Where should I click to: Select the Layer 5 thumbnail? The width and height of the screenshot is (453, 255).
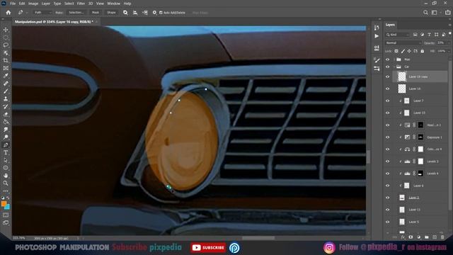tap(402, 222)
